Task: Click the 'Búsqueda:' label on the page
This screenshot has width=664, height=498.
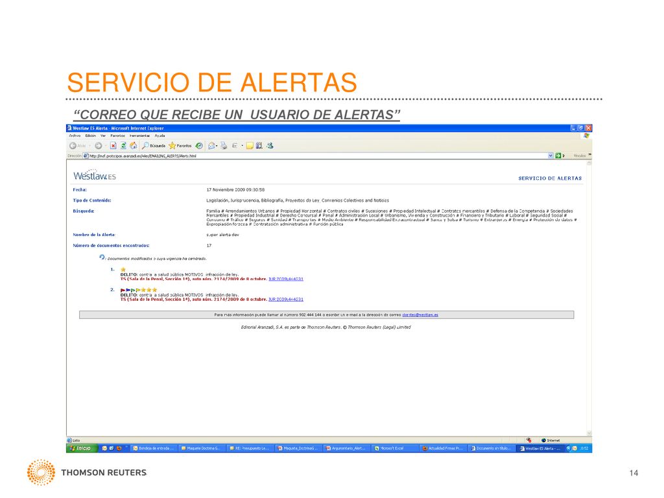Action: [84, 211]
